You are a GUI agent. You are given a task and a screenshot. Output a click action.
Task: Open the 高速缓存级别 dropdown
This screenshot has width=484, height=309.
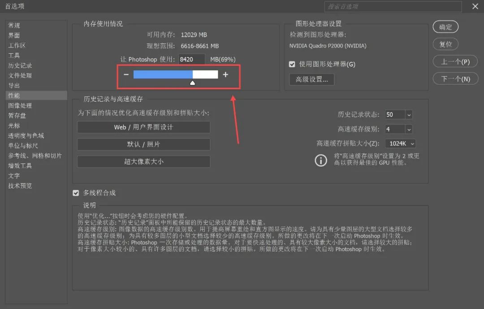407,129
